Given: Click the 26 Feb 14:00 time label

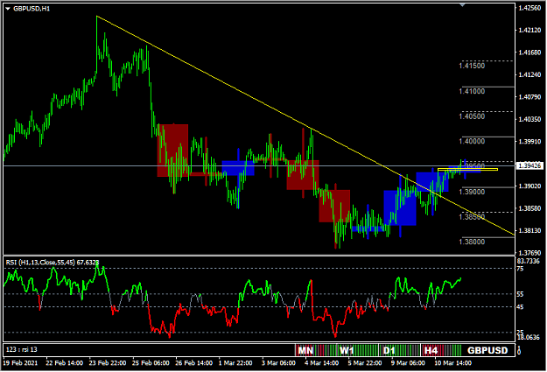Looking at the screenshot, I should coord(193,363).
